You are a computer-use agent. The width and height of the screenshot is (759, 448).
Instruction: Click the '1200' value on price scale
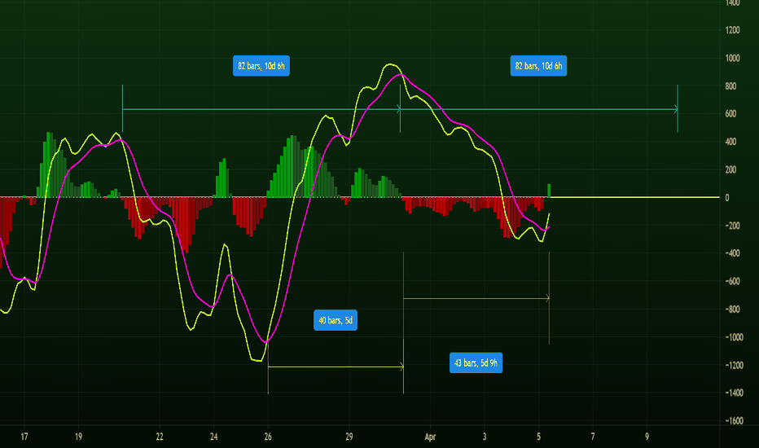pos(732,30)
